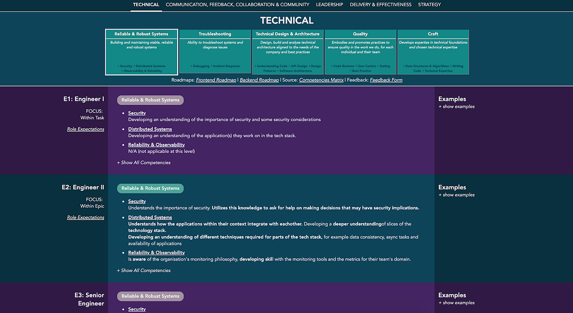View Role Expectations for E1 Engineer I
The height and width of the screenshot is (313, 573).
85,129
